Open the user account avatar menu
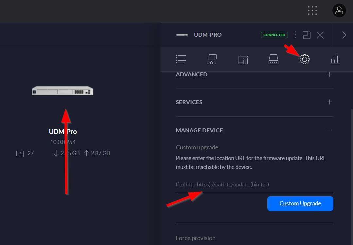Image resolution: width=353 pixels, height=245 pixels. tap(339, 10)
